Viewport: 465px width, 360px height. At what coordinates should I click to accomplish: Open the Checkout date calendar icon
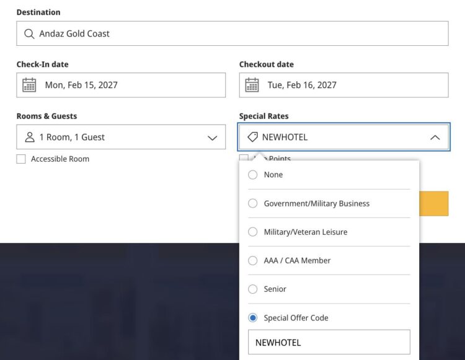252,85
